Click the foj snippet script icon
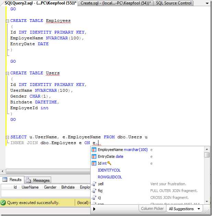The height and width of the screenshot is (216, 212). pos(94,191)
